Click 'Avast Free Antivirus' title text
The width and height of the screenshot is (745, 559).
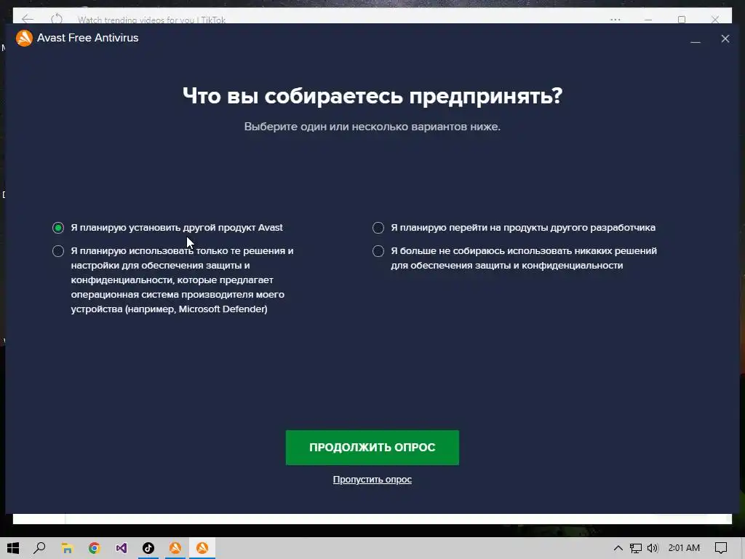[88, 38]
